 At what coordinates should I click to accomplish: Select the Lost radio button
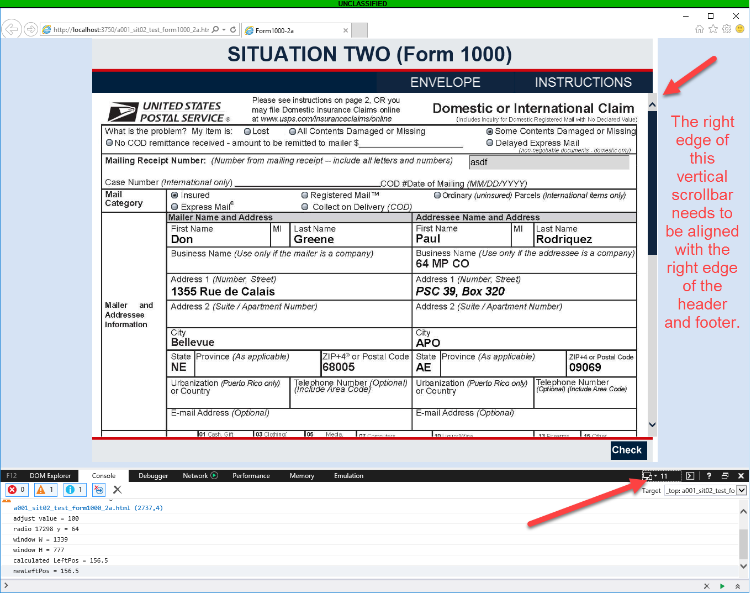point(247,132)
